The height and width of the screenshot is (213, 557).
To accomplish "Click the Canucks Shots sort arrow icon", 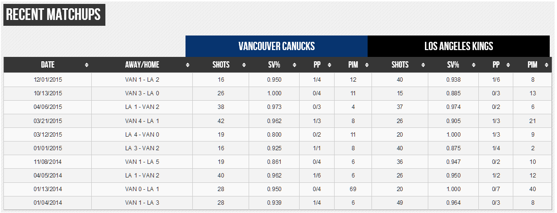I will click(244, 65).
